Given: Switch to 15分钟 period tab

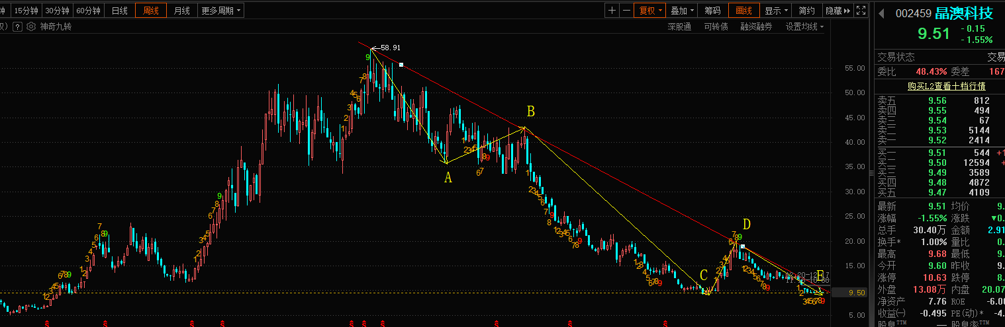Looking at the screenshot, I should 26,11.
